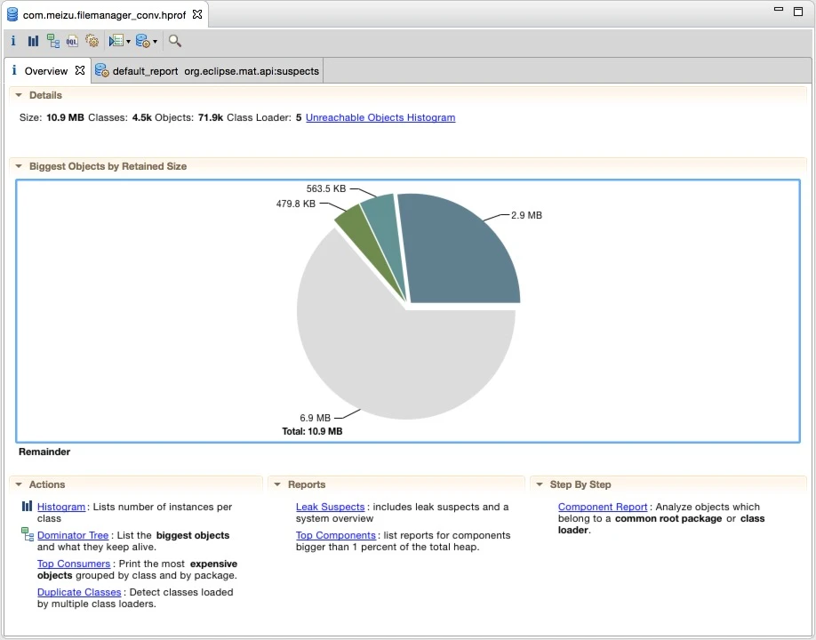Collapse the Details section

click(19, 95)
